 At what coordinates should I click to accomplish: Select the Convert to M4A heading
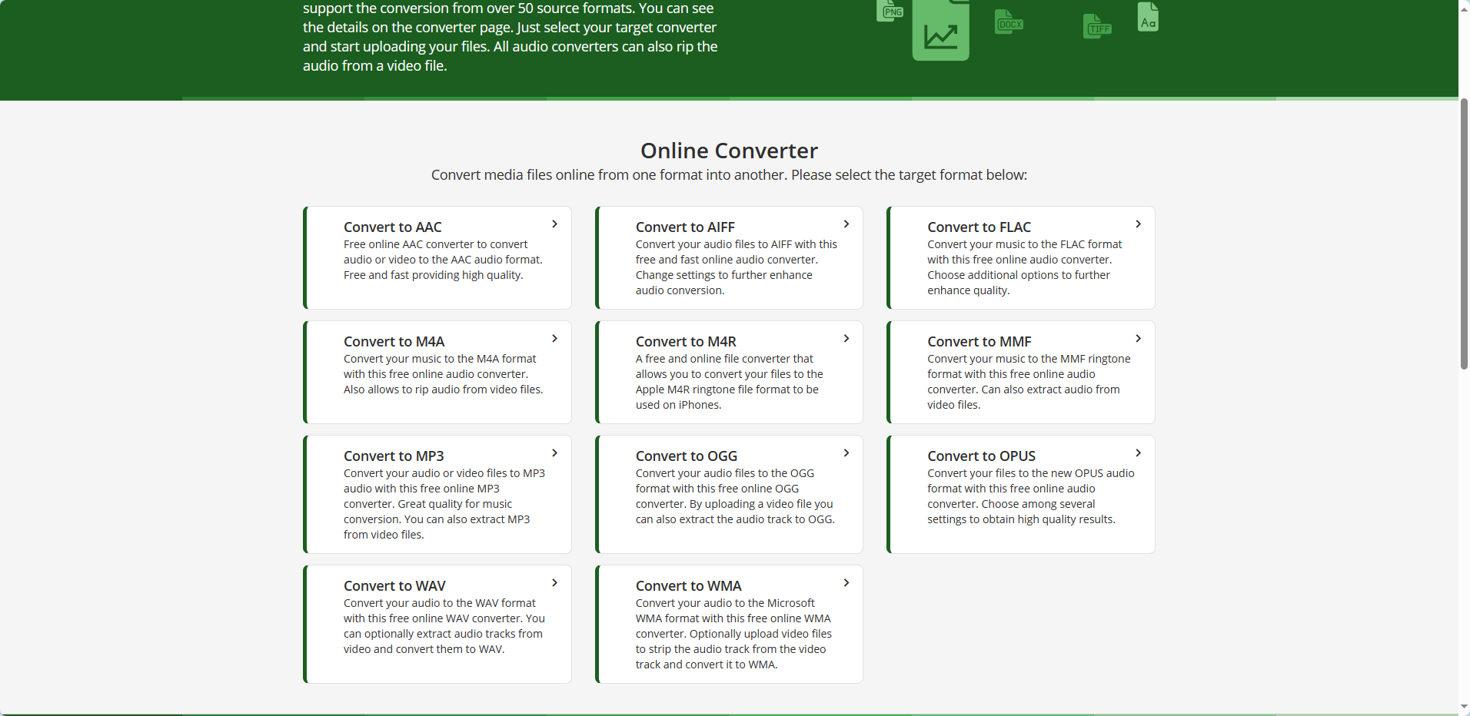pyautogui.click(x=394, y=342)
